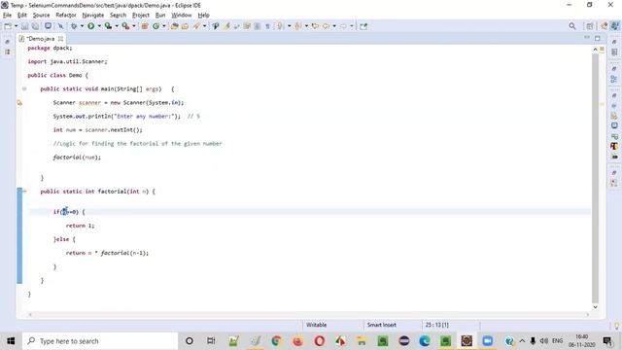Close the Demo.java editor tab
The image size is (622, 350).
(60, 39)
